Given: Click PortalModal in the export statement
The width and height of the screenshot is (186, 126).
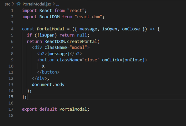Looking at the screenshot, I should point(73,109).
